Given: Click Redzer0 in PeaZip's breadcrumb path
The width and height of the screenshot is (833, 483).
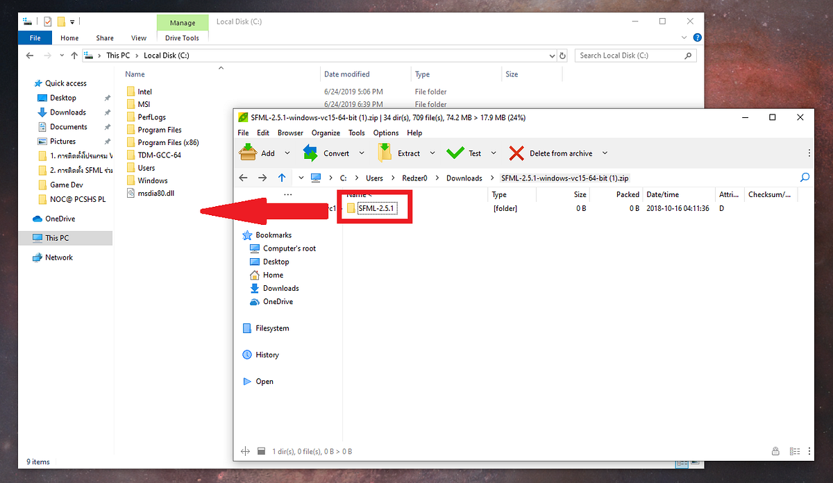Looking at the screenshot, I should coord(414,178).
